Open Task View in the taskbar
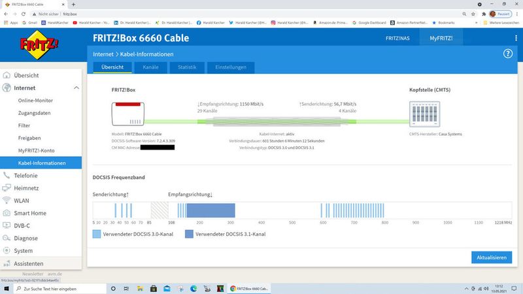Image resolution: width=523 pixels, height=294 pixels. [126, 289]
